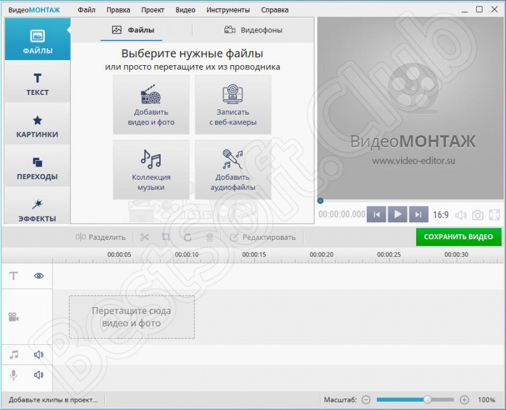Screen dimensions: 506x410
Task: Open the ЭФФЕКТЫ sidebar section
Action: (x=37, y=207)
